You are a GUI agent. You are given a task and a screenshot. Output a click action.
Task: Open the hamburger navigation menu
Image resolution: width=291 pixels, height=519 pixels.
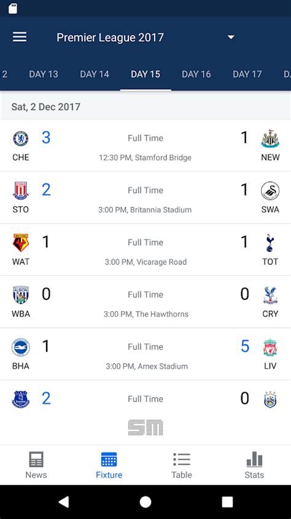tap(20, 37)
